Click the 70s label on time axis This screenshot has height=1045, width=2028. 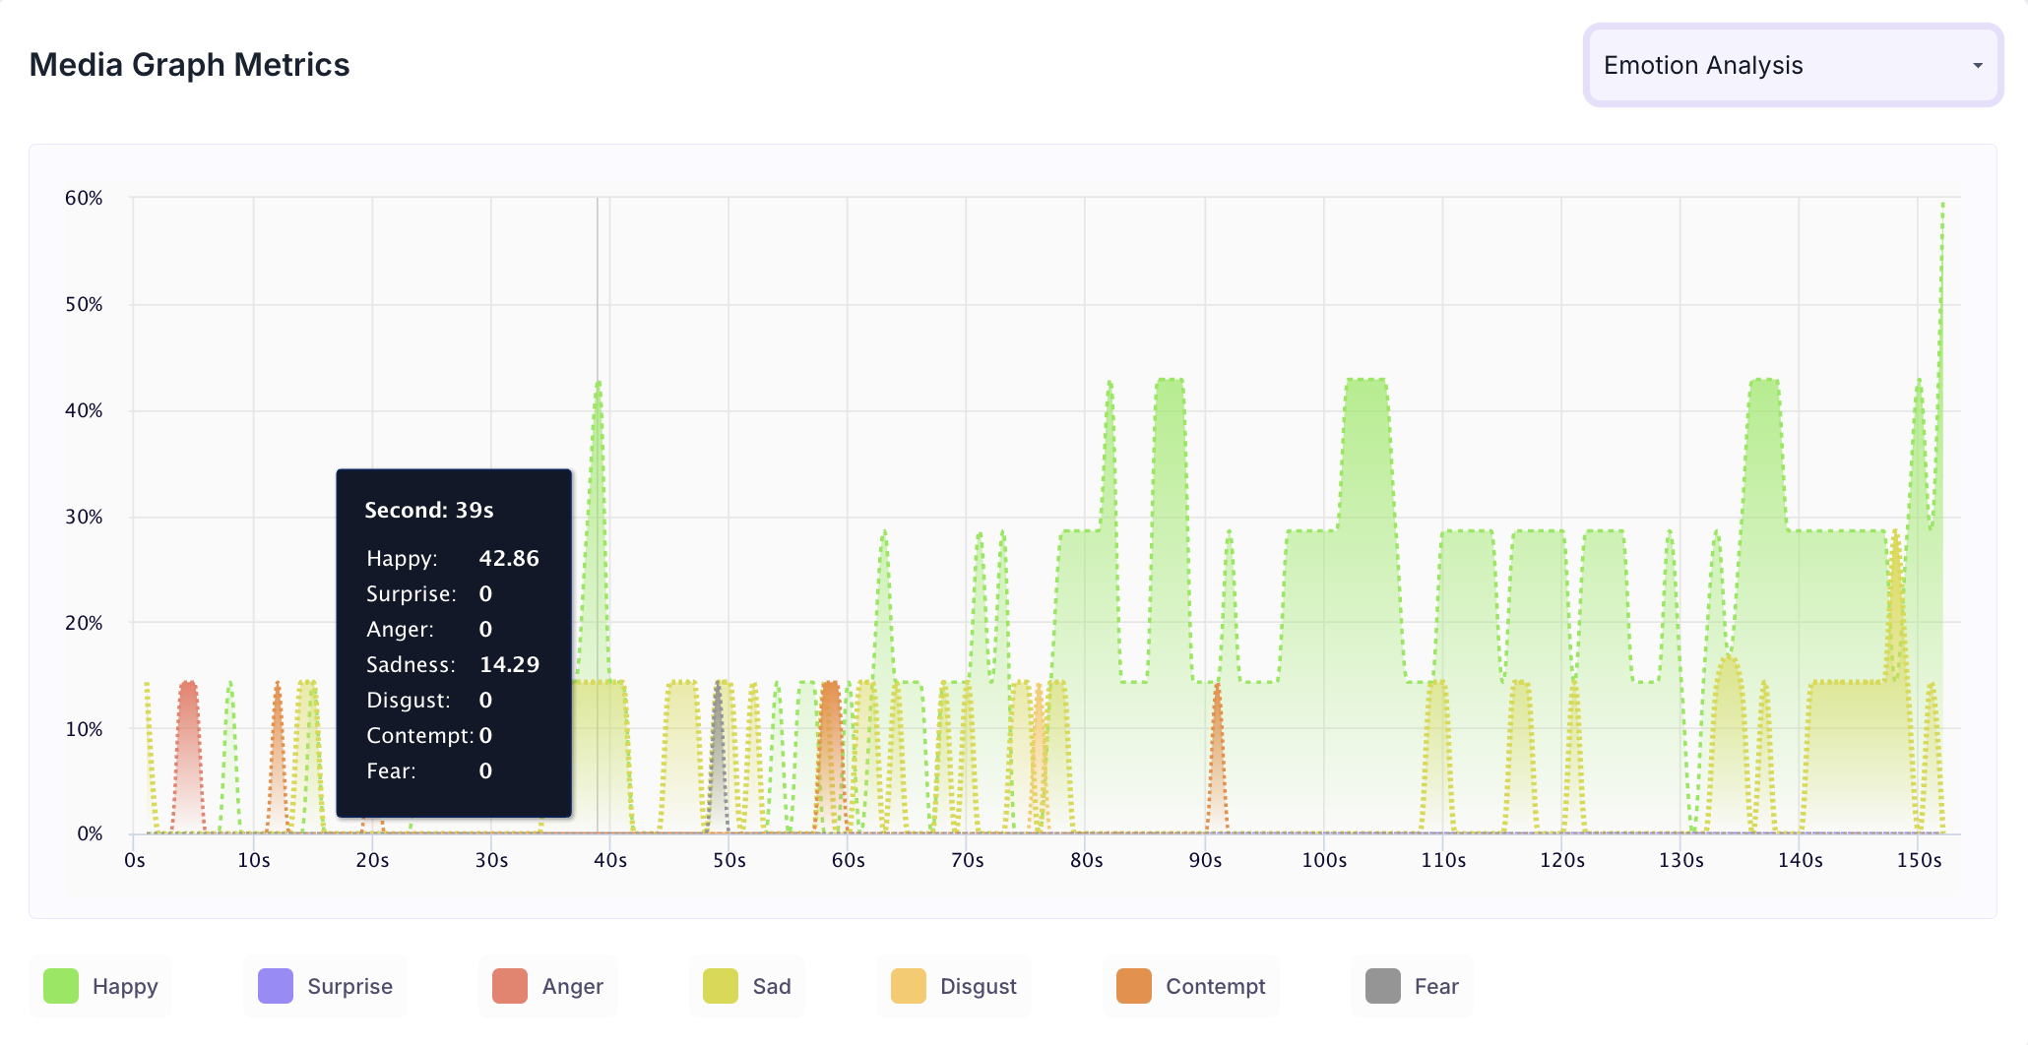(967, 860)
